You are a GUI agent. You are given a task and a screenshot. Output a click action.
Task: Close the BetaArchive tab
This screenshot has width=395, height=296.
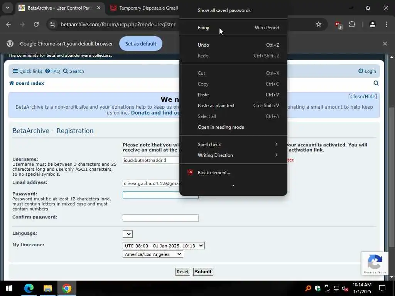(99, 8)
